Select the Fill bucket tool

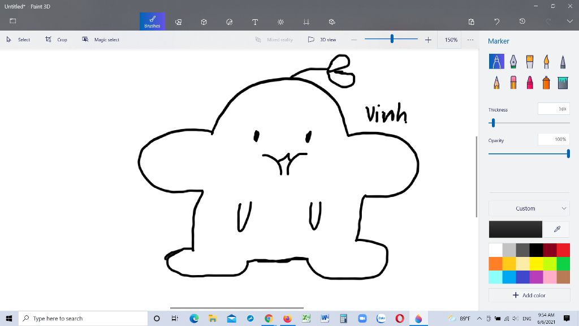point(563,82)
